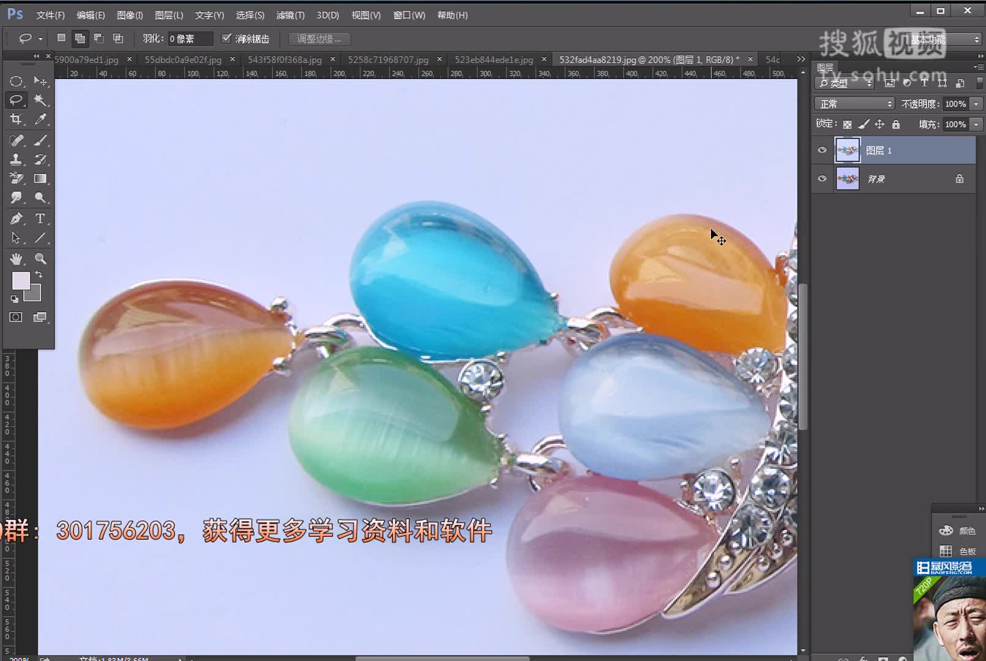Open the 类型 layer filter dropdown
Image resolution: width=986 pixels, height=661 pixels.
[x=845, y=83]
